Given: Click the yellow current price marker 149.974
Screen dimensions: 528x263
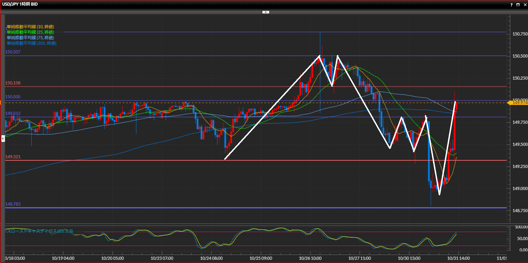Looking at the screenshot, I should click(519, 103).
